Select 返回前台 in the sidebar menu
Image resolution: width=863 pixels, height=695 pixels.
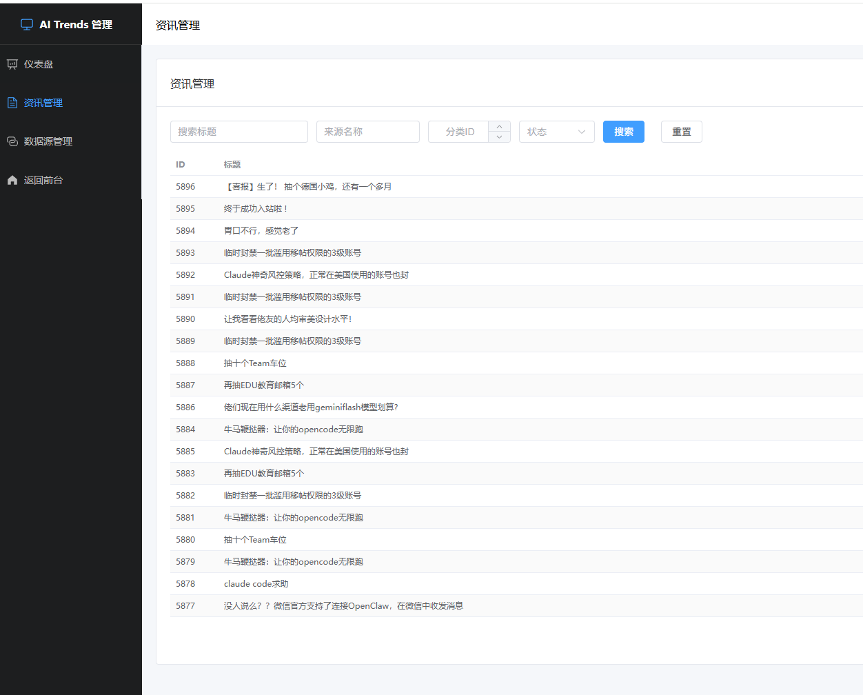tap(71, 180)
